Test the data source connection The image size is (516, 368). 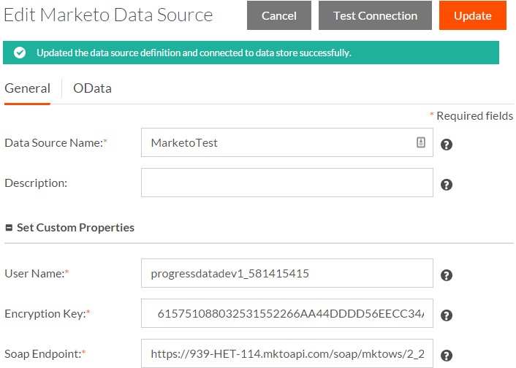coord(375,15)
